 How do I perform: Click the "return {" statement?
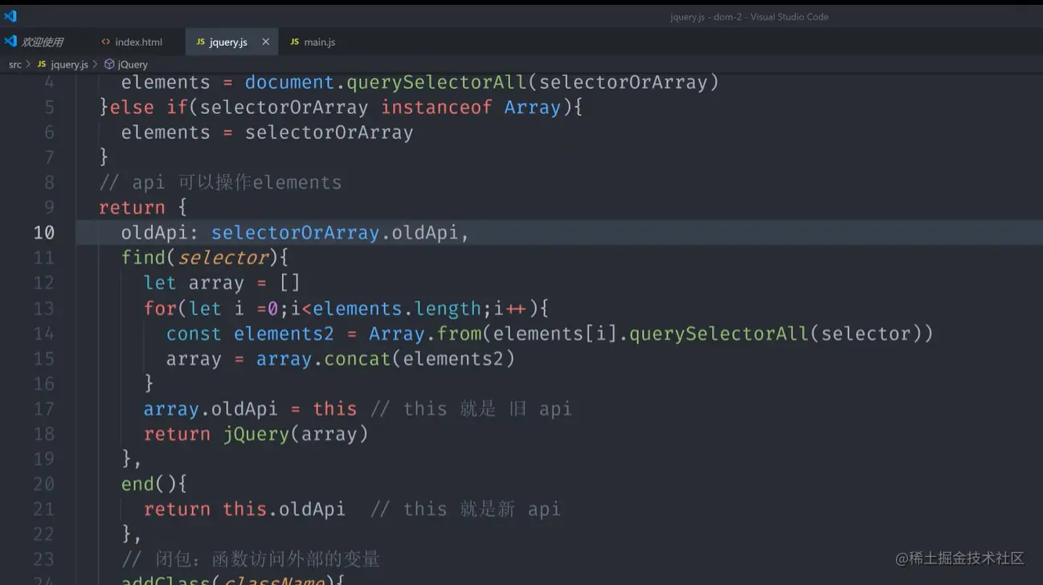pyautogui.click(x=143, y=207)
